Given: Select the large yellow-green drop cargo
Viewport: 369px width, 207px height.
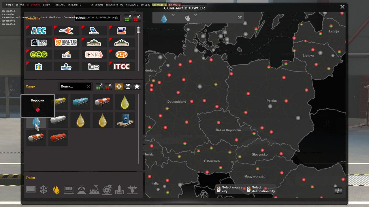Looking at the screenshot, I should 125,102.
